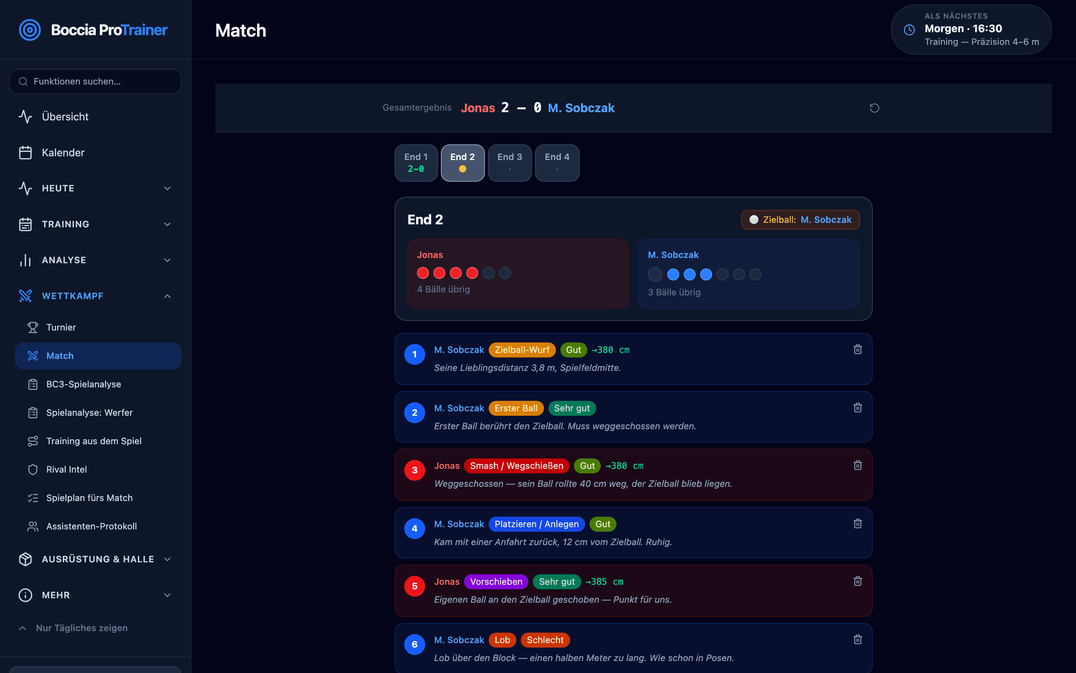The width and height of the screenshot is (1076, 673).
Task: Expand the ANALYSE section
Action: tap(95, 260)
